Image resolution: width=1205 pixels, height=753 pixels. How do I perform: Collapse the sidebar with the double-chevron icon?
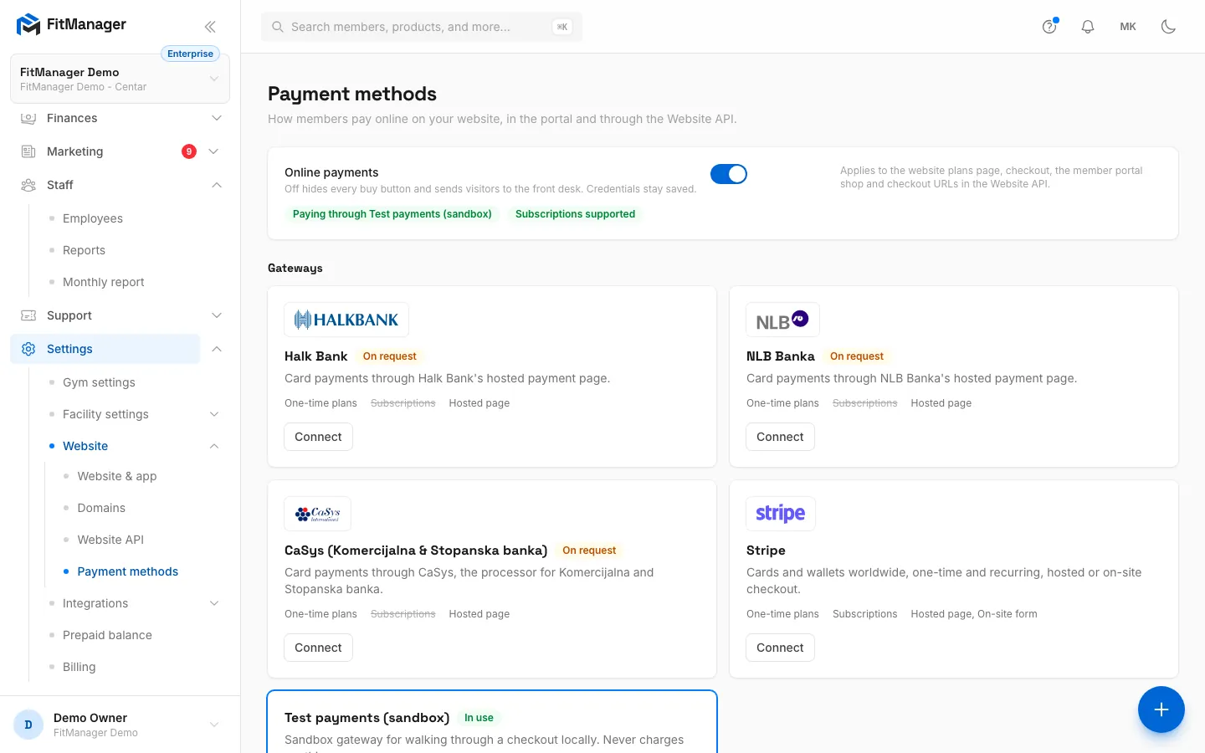tap(210, 27)
